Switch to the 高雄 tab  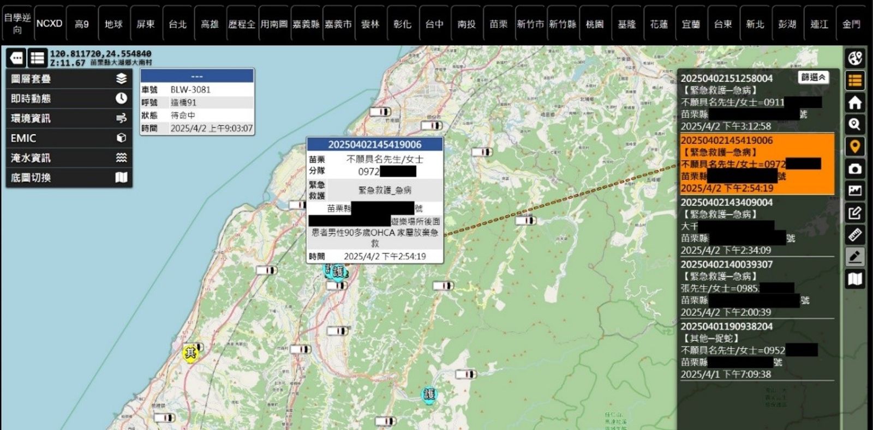[x=210, y=23]
